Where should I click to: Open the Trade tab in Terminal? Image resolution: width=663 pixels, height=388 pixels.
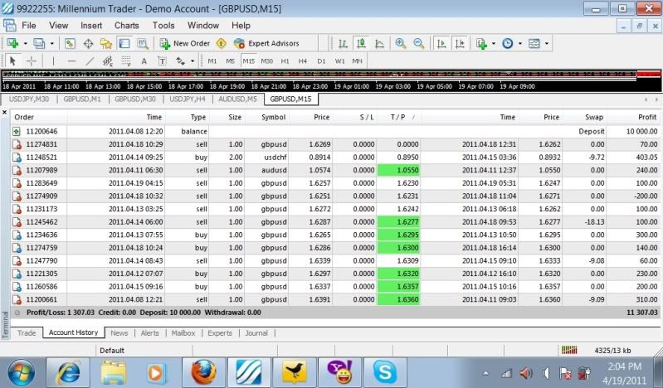tap(27, 333)
